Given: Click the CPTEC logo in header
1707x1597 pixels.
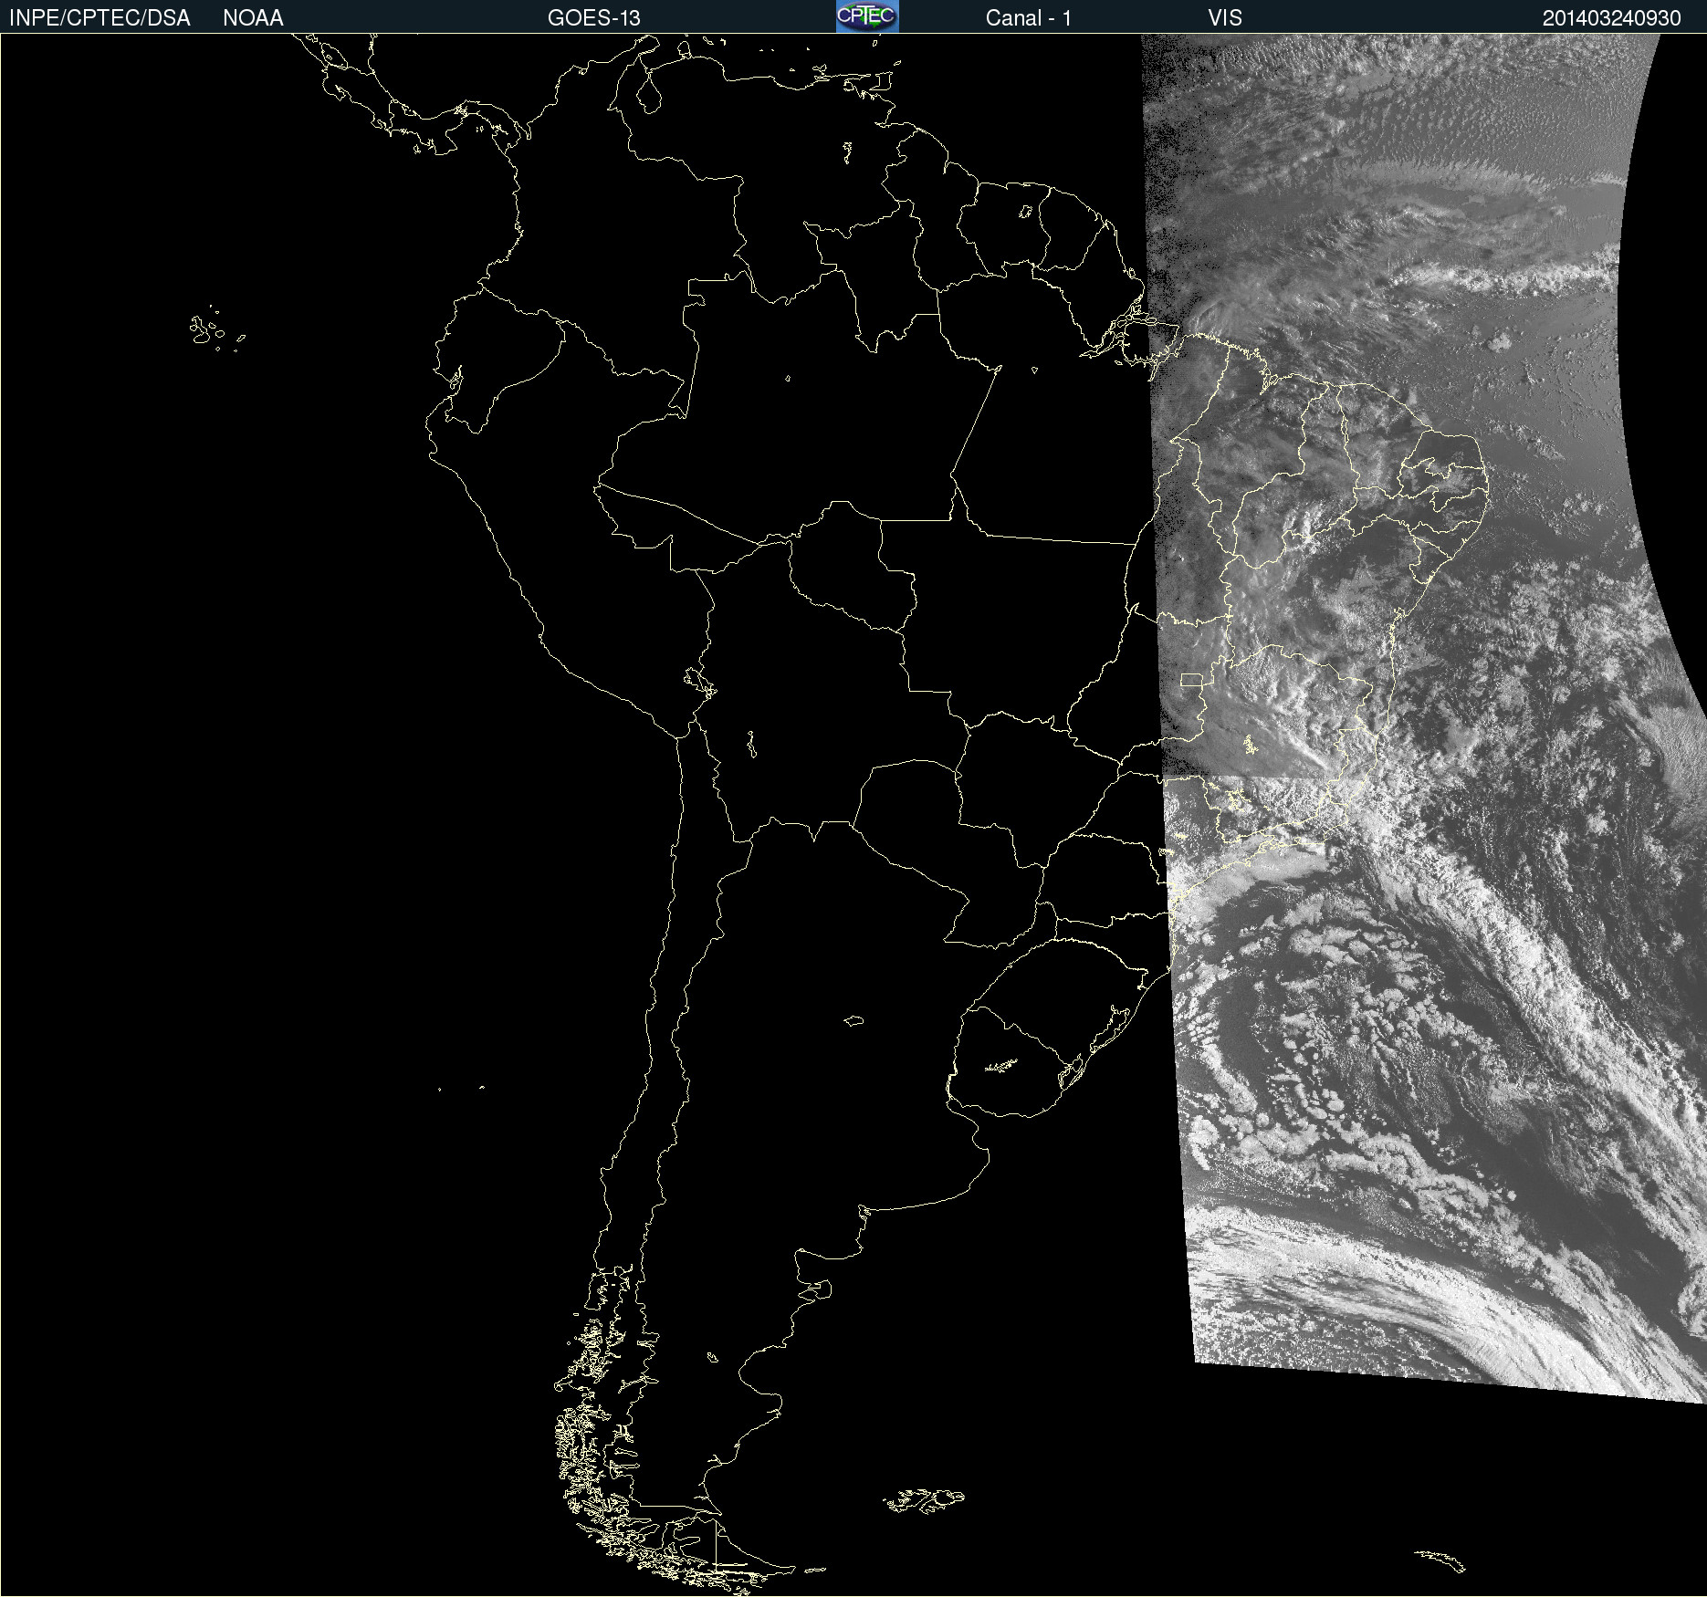Looking at the screenshot, I should tap(867, 16).
